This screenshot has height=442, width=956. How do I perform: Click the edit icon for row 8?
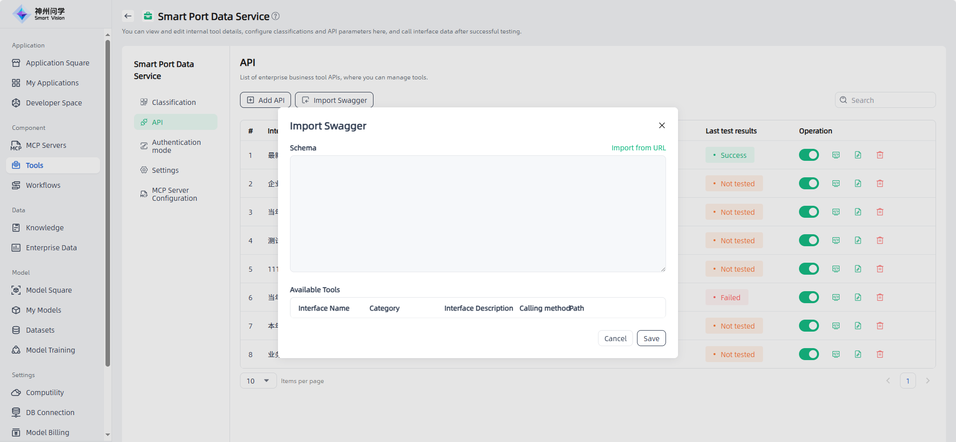click(x=858, y=354)
